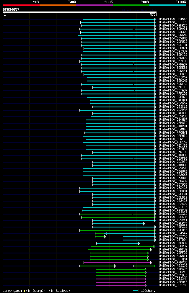Open hit UniRef100_C6TJC8
Viewport: 189px width, 293px height.
pyautogui.click(x=173, y=22)
